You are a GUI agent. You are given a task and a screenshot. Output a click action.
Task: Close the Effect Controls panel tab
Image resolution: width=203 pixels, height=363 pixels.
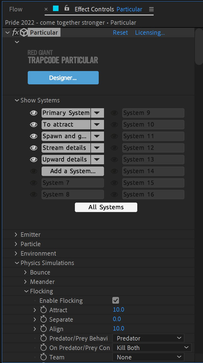(x=46, y=9)
